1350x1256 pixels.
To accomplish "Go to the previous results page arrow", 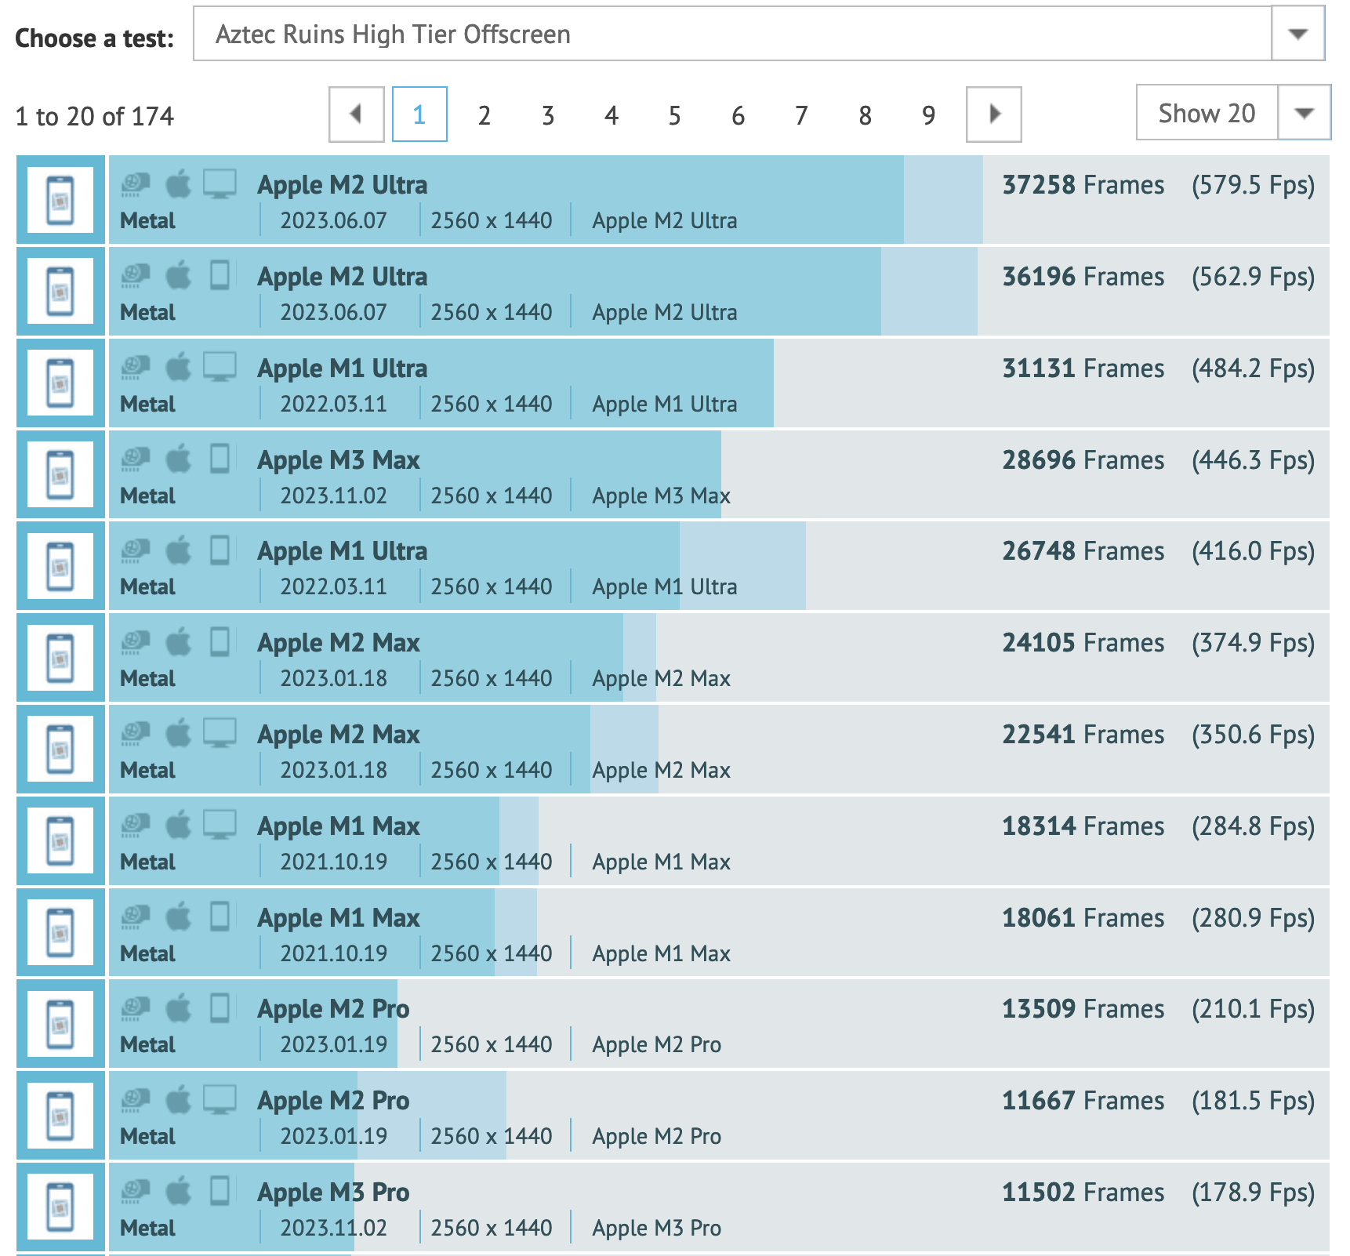I will (x=356, y=114).
